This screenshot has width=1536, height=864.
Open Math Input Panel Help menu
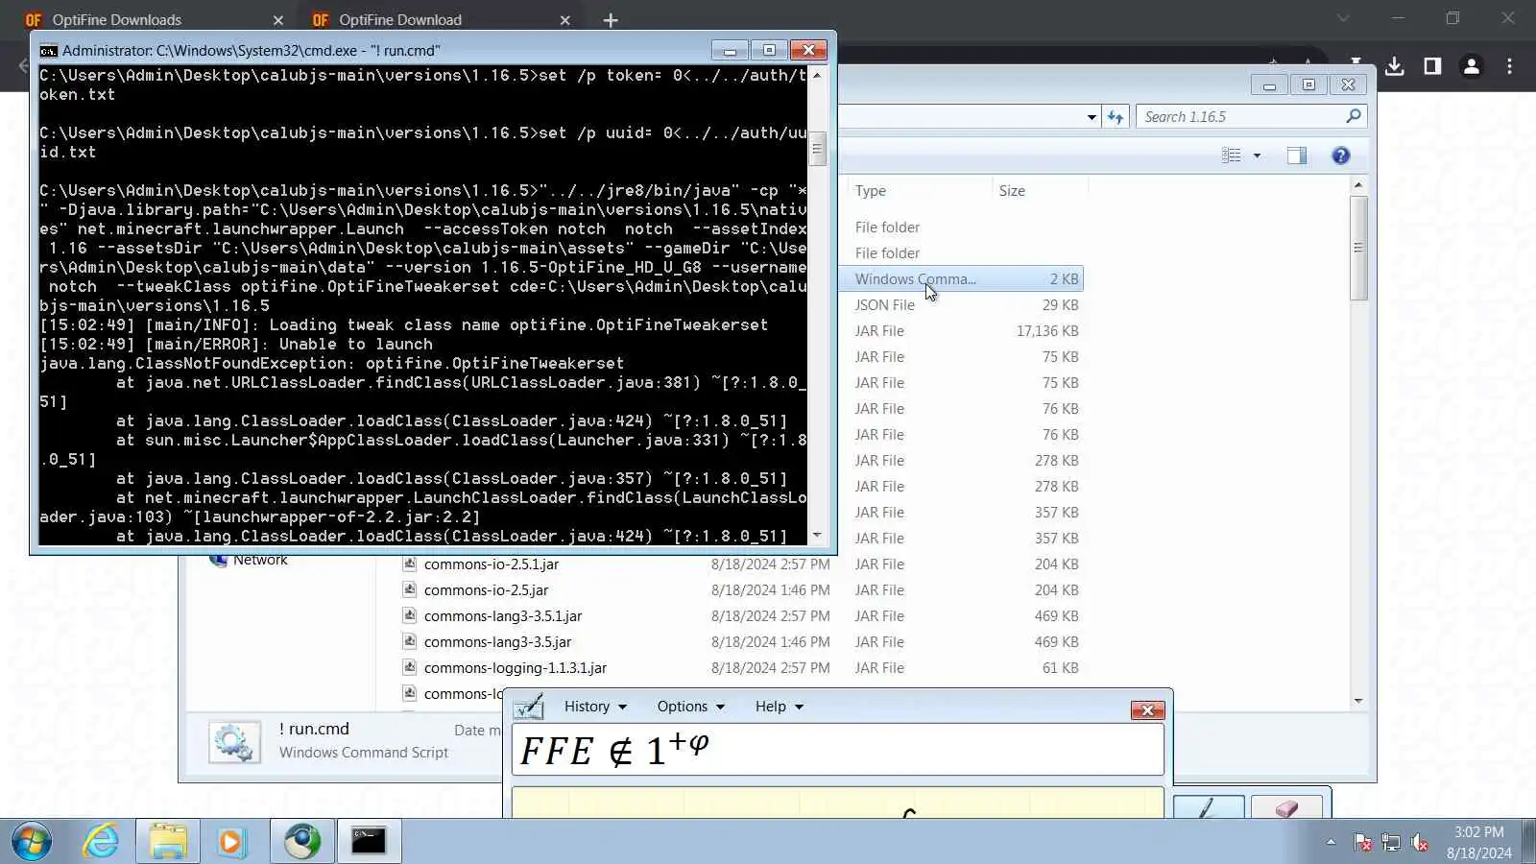click(x=779, y=707)
